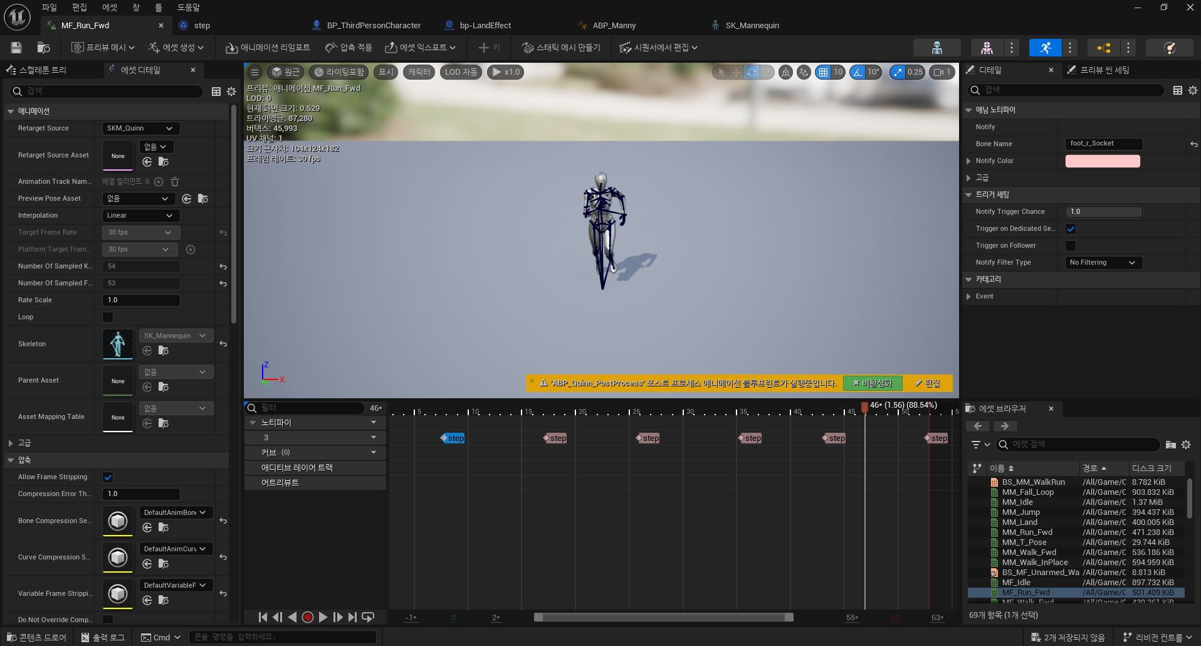Open asset browser filter options
Image resolution: width=1201 pixels, height=646 pixels.
point(980,445)
